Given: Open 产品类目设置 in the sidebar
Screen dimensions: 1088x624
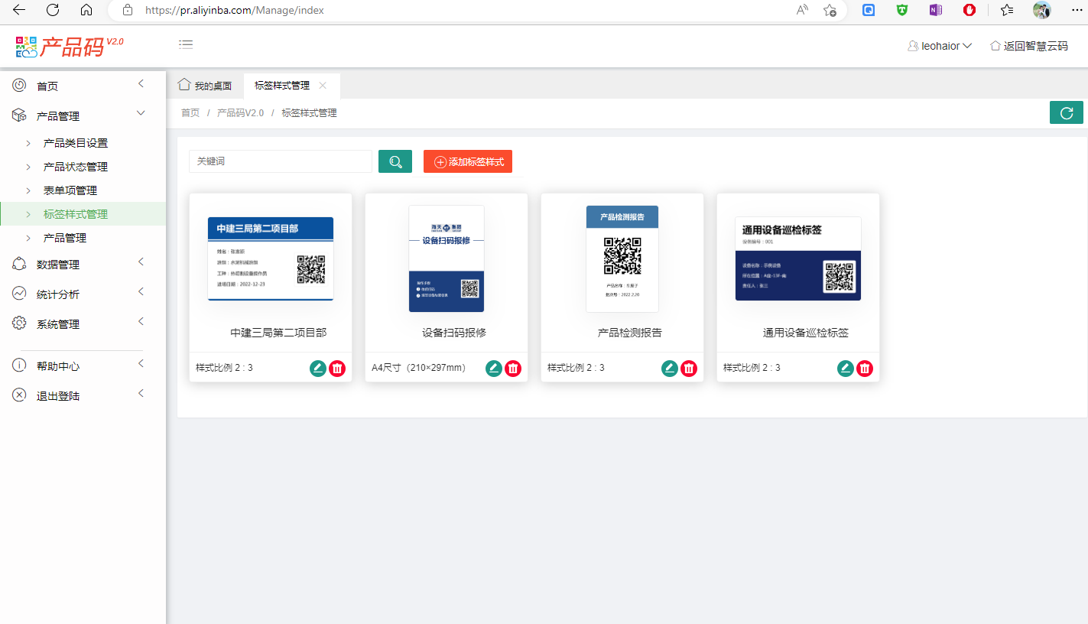Looking at the screenshot, I should 76,143.
